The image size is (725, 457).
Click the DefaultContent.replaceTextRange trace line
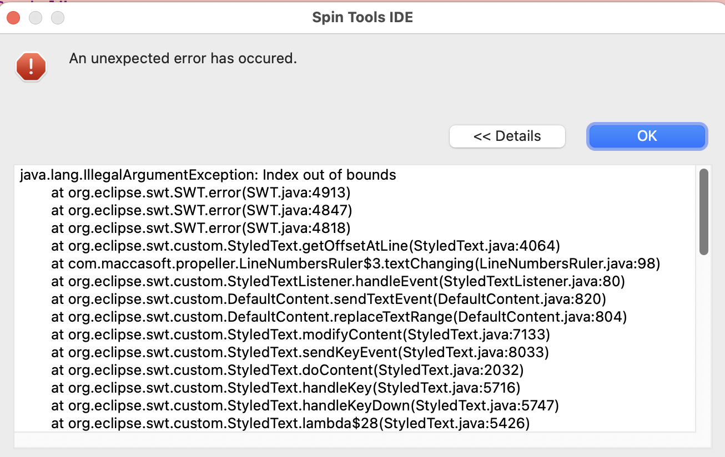pos(339,317)
